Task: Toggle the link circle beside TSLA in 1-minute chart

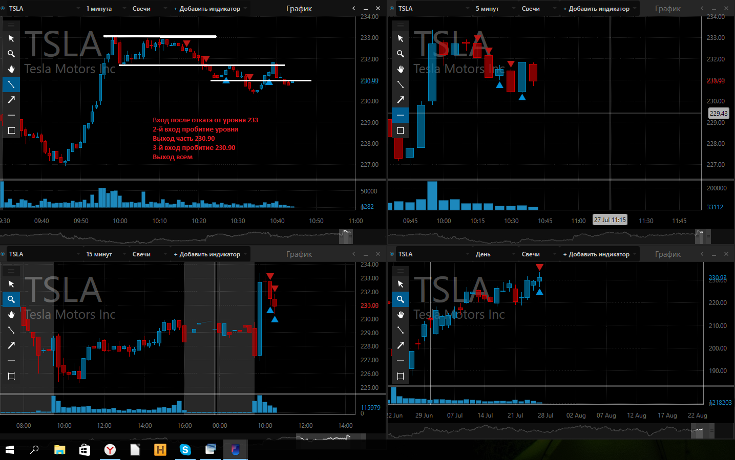Action: (x=3, y=8)
